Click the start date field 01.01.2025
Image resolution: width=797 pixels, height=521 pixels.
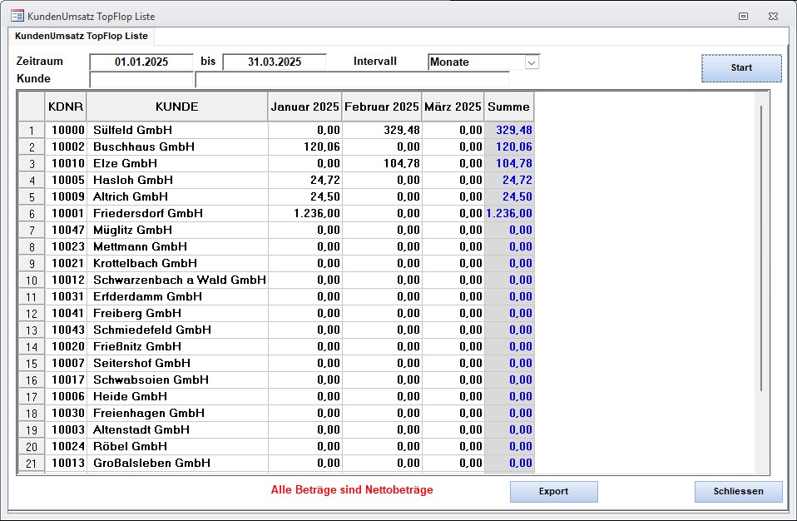point(141,62)
